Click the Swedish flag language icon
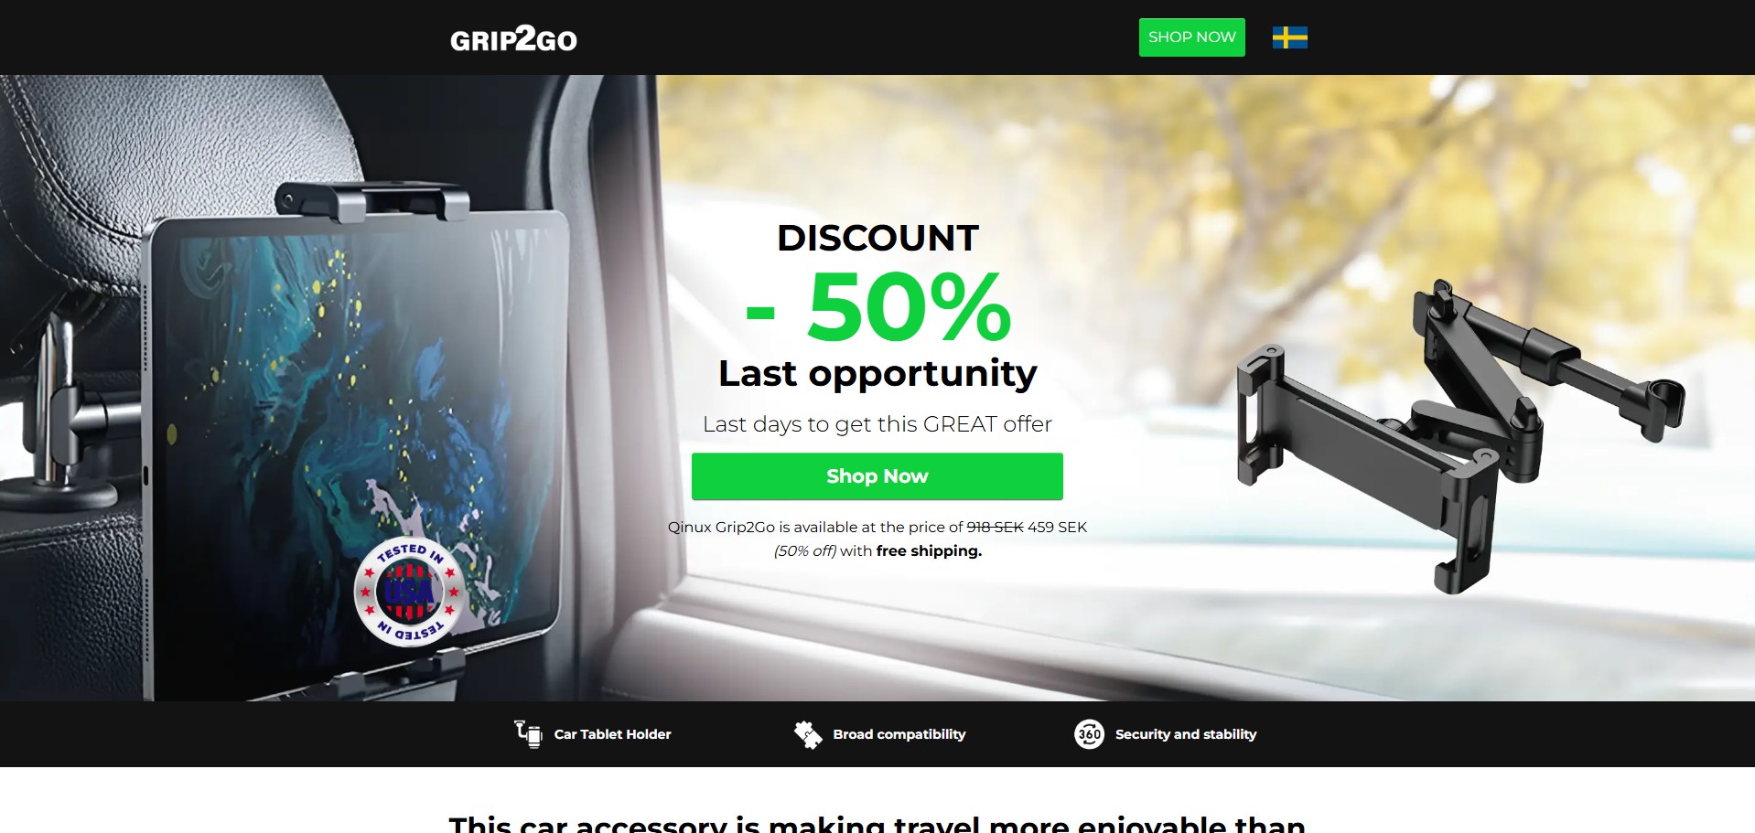 pyautogui.click(x=1289, y=37)
